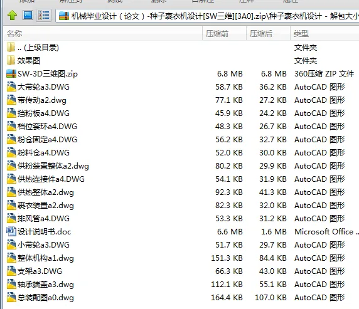Click the 1.6 MB compressed size

tap(274, 232)
